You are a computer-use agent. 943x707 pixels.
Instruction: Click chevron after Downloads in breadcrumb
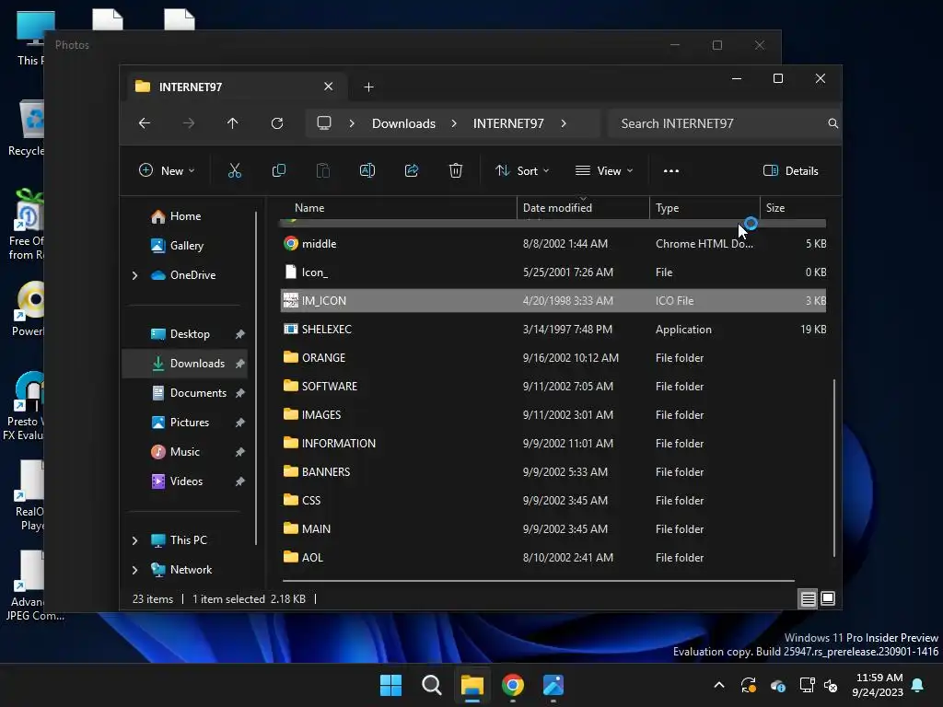coord(454,123)
